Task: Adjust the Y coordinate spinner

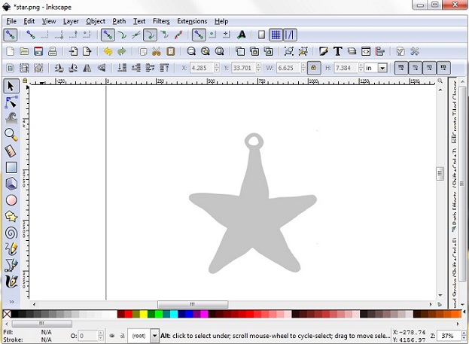Action: pyautogui.click(x=259, y=68)
